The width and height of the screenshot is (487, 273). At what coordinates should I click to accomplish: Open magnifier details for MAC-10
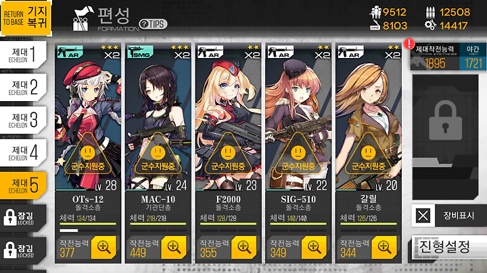point(174,247)
